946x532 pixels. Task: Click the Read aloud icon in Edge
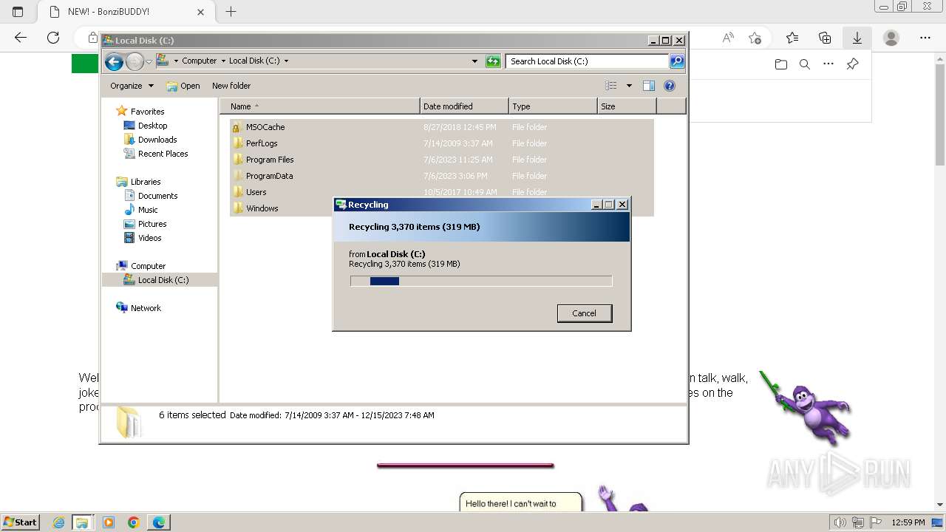tap(728, 38)
